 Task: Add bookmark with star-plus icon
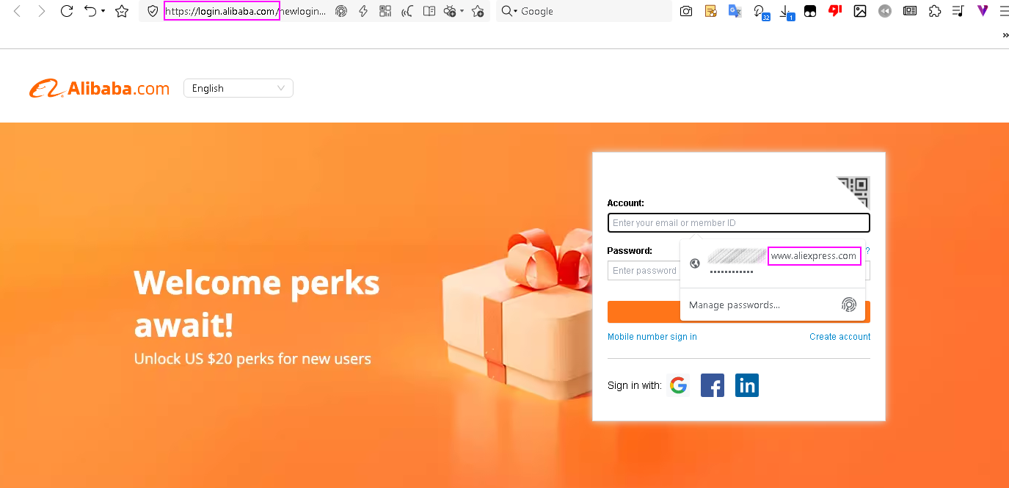point(478,11)
